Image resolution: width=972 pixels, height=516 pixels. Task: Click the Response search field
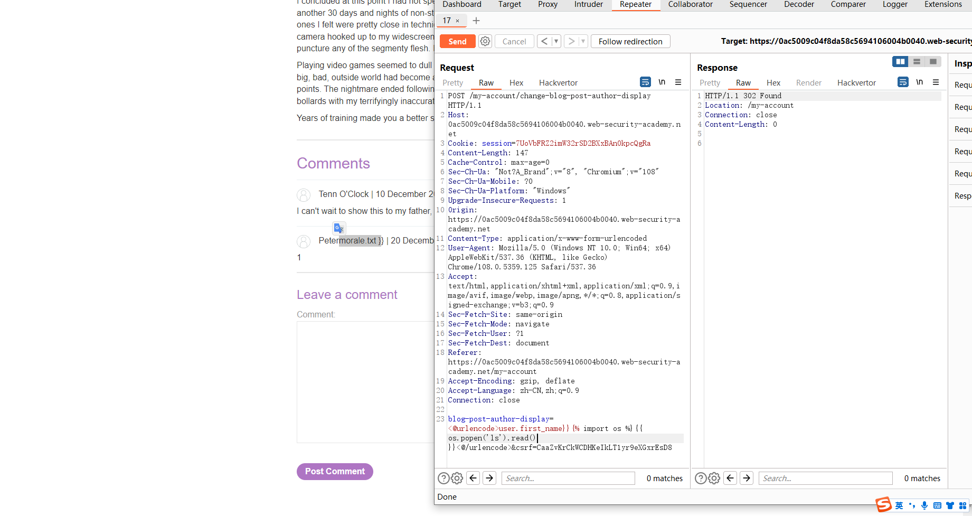[x=826, y=478]
